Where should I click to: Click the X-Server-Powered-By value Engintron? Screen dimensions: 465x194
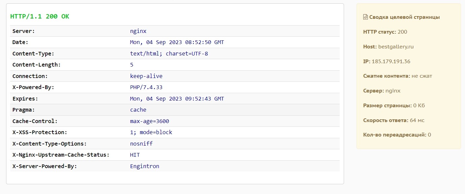coord(145,166)
